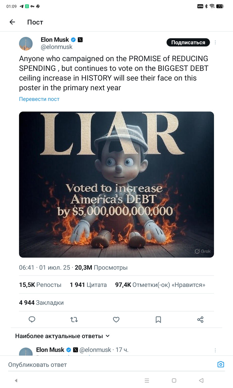Open the LIAR Pinocchio poster image
Image resolution: width=233 pixels, height=388 pixels.
point(116,185)
